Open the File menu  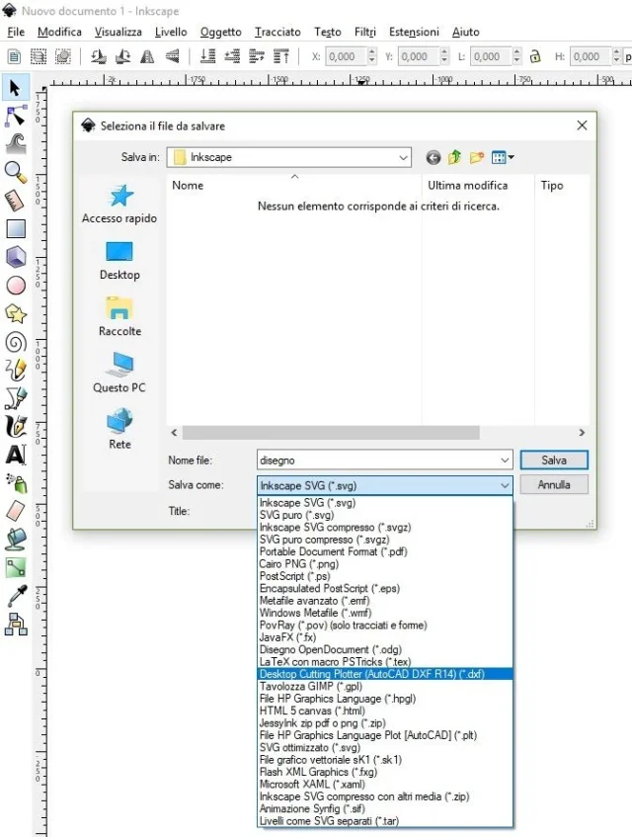(x=16, y=32)
